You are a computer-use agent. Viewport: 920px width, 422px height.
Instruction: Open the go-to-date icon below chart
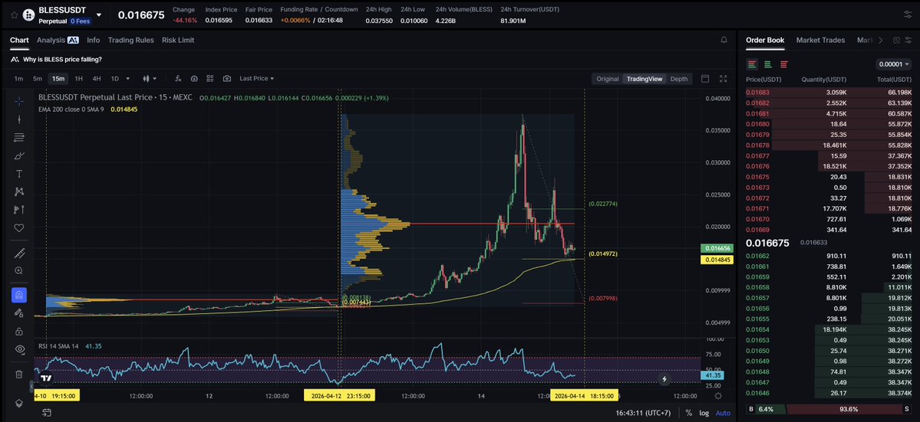click(x=46, y=413)
